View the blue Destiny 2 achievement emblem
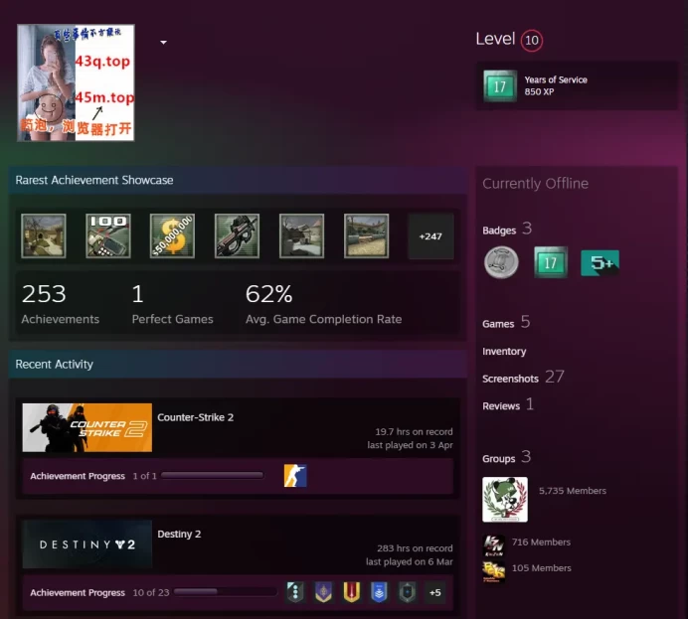This screenshot has width=688, height=619. [379, 592]
